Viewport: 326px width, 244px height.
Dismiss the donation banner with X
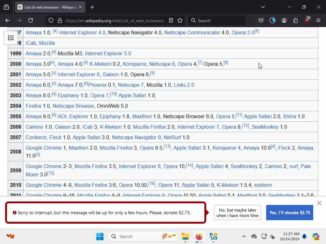click(319, 203)
